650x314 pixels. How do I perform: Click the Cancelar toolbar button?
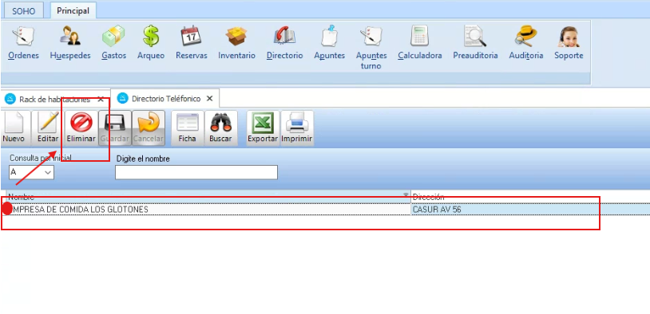[x=149, y=128]
